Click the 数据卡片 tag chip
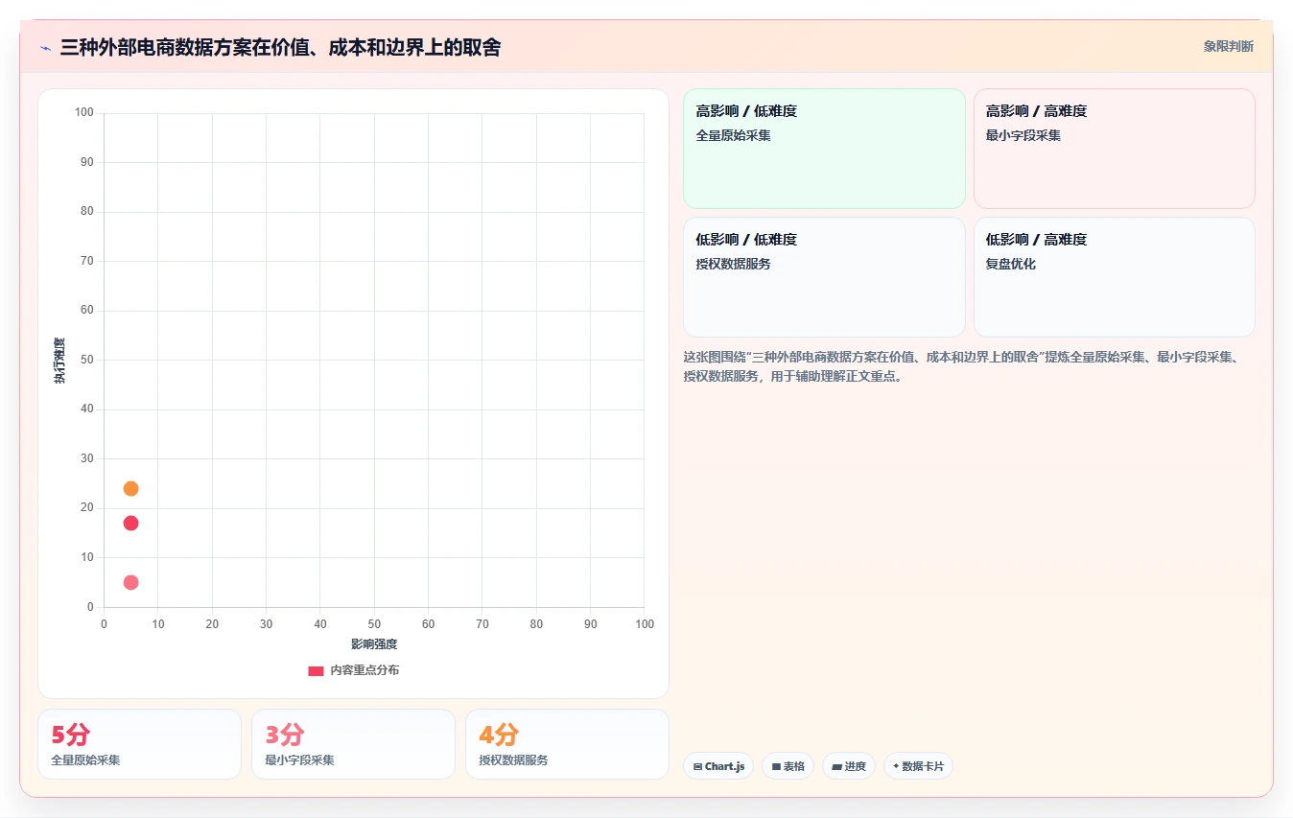The width and height of the screenshot is (1293, 818). [x=918, y=766]
